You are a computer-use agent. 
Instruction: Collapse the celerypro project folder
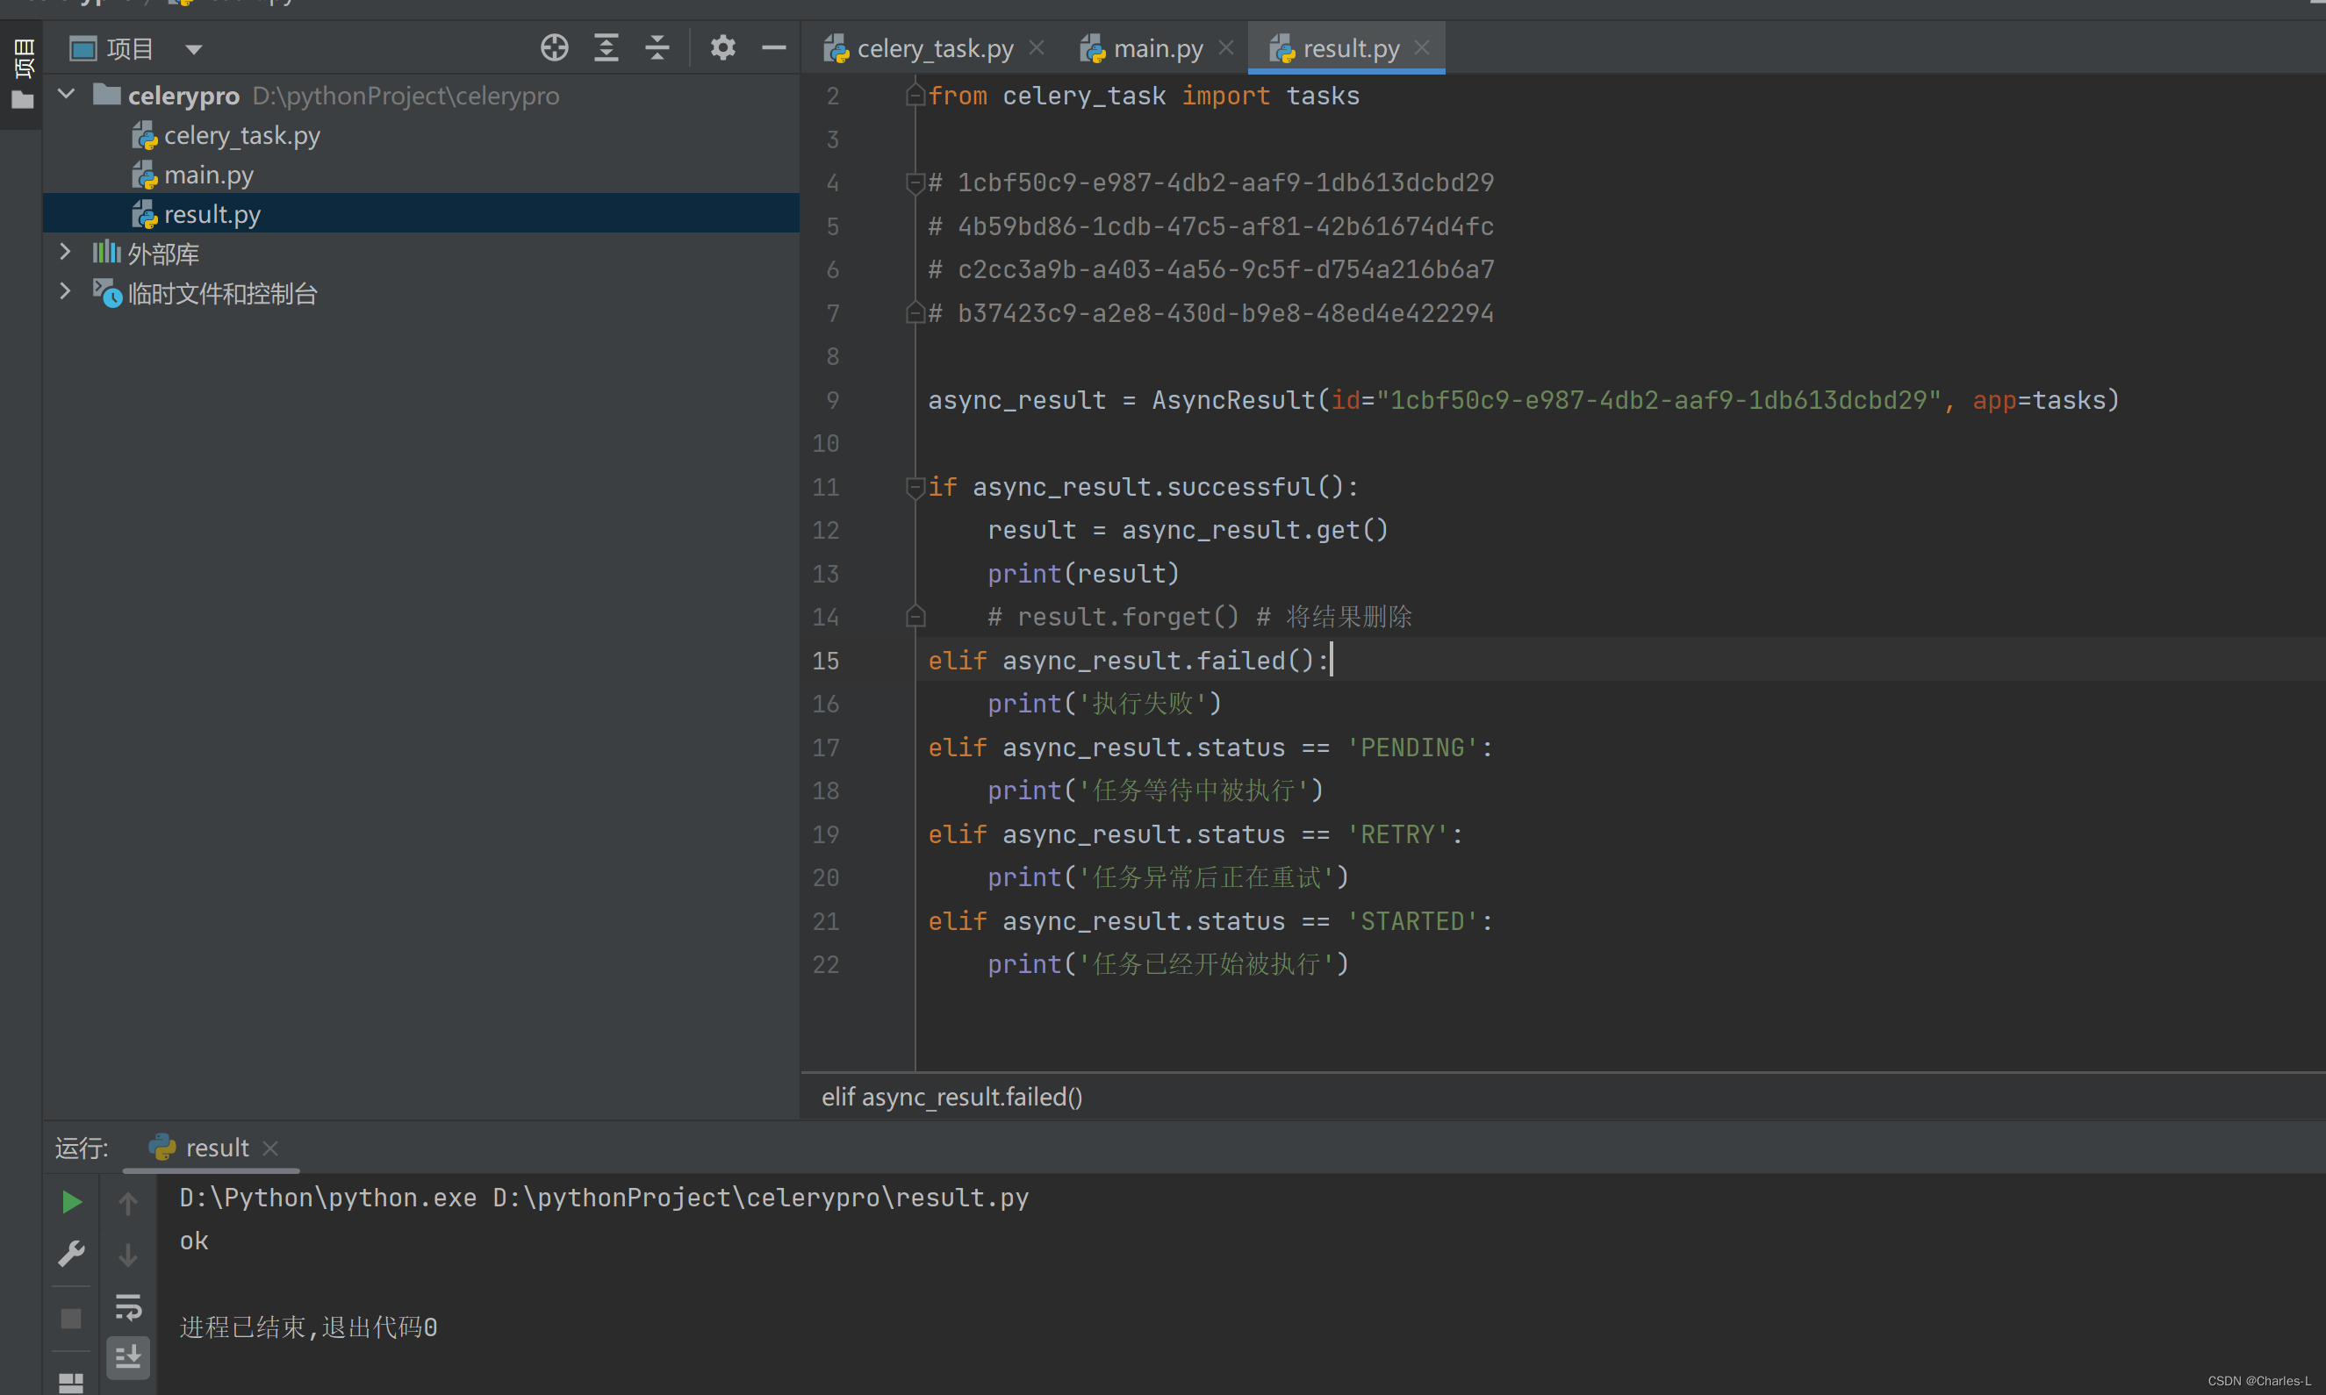click(67, 94)
